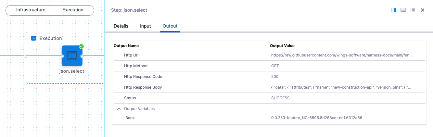The height and width of the screenshot is (137, 433).
Task: Collapse the Output Variables section
Action: coord(119,109)
